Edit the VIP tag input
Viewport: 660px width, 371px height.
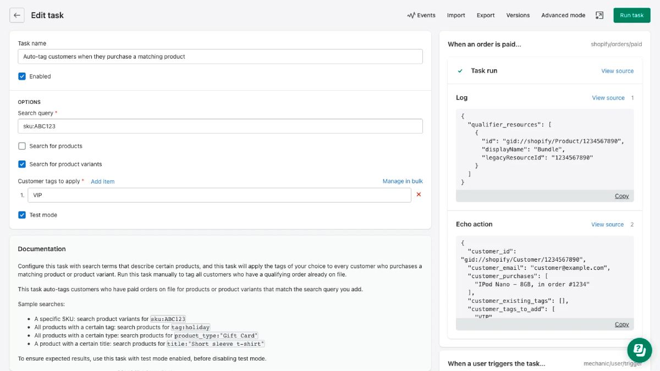pyautogui.click(x=219, y=195)
